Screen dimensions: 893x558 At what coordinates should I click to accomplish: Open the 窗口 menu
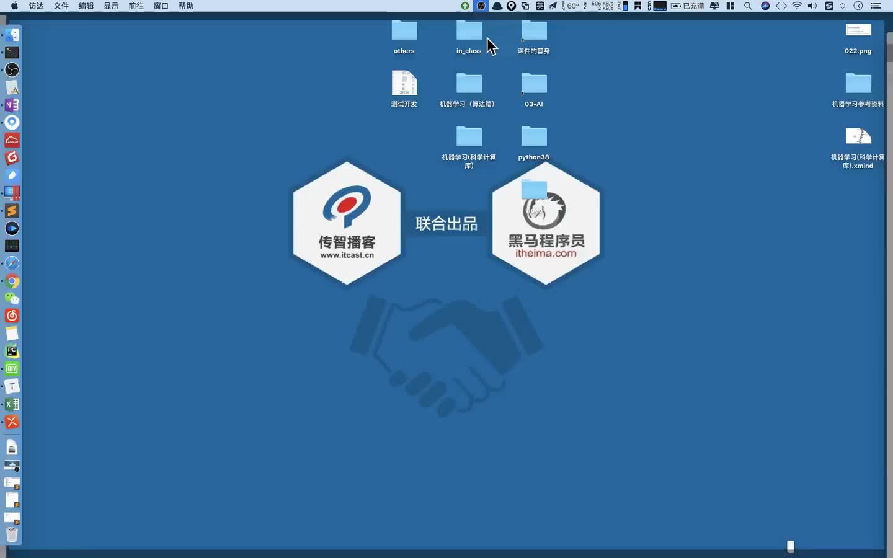161,6
